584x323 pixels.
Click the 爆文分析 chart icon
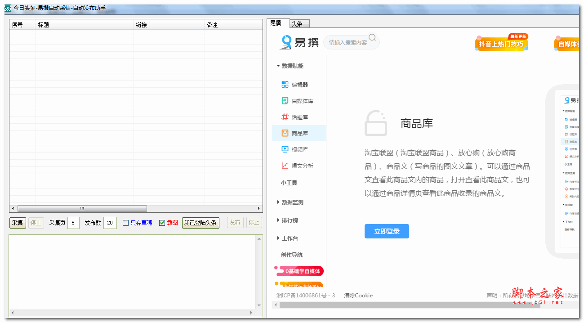coord(285,166)
